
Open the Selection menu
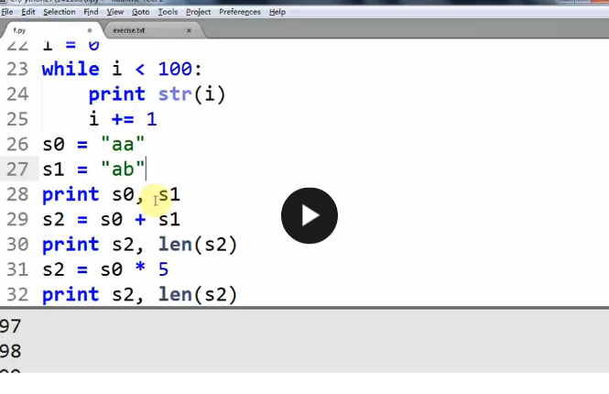[59, 12]
